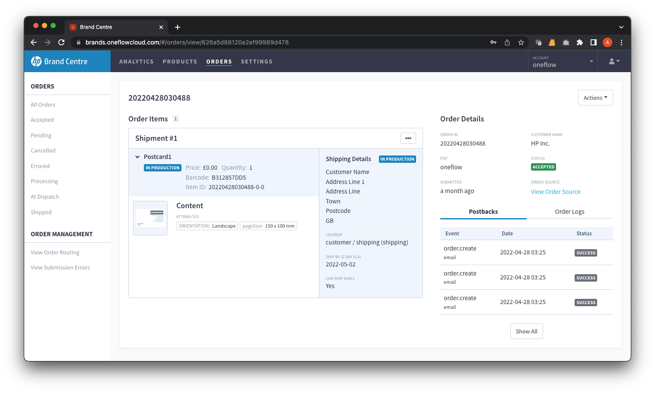This screenshot has width=655, height=393.
Task: Open the browser extensions puzzle icon
Action: tap(580, 42)
